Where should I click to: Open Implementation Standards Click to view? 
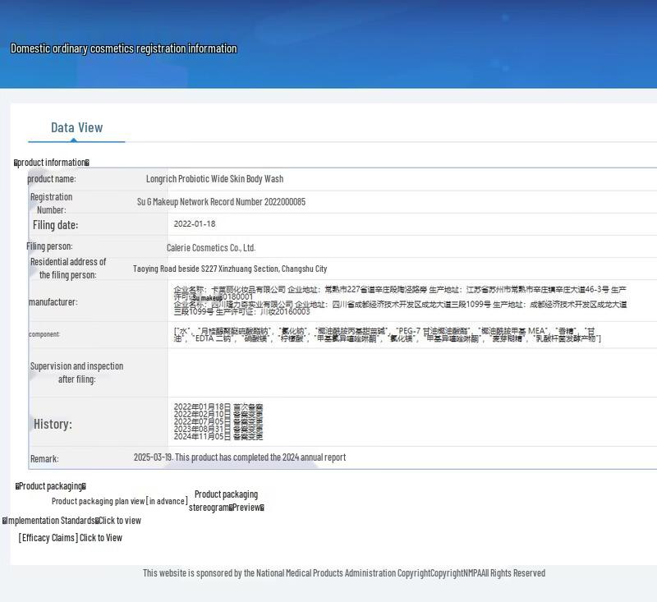point(72,521)
